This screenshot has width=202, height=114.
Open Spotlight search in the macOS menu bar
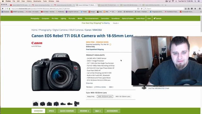tap(195, 1)
